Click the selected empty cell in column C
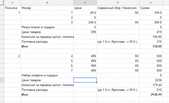 [85, 80]
